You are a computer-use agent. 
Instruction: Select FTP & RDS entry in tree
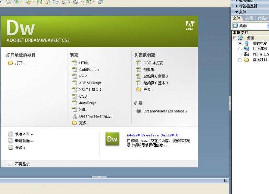click(261, 54)
